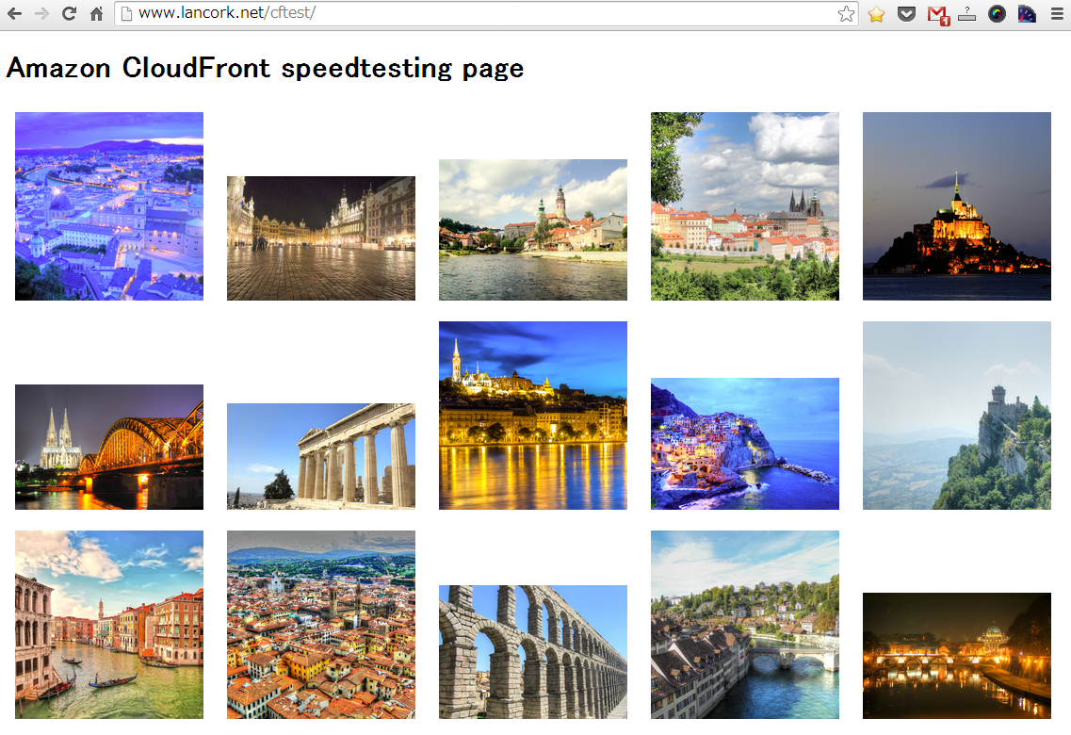1071x735 pixels.
Task: Open the Greek temple columns photo
Action: click(321, 456)
